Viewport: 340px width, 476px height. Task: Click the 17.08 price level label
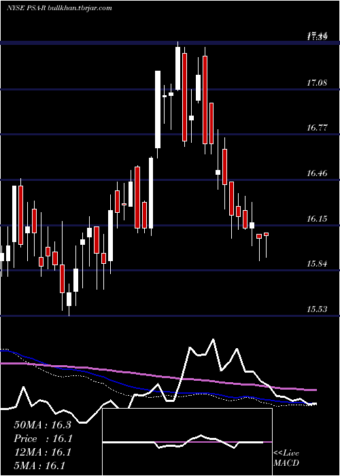pyautogui.click(x=317, y=82)
